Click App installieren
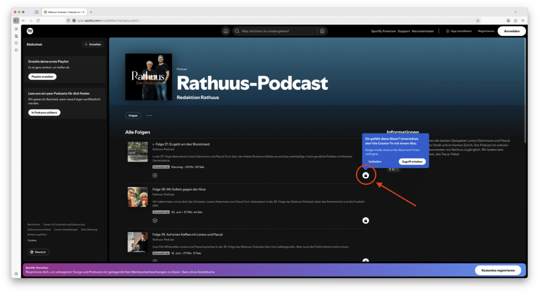Viewport: 539px width, 293px height. pyautogui.click(x=458, y=31)
